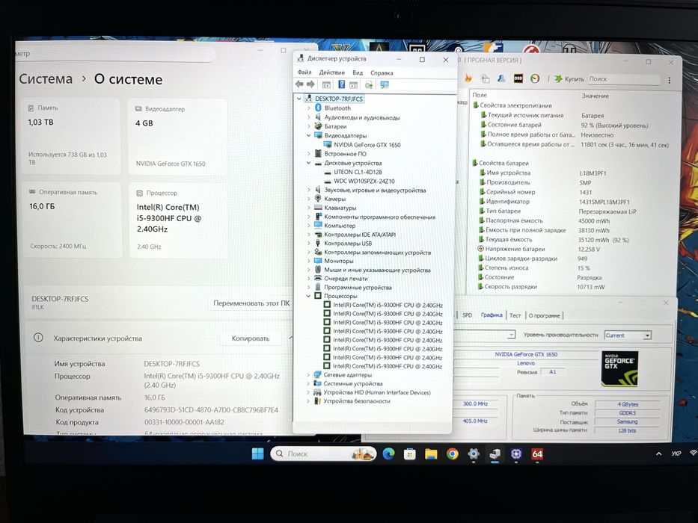
Task: Click the flame stress test icon in AIDA64
Action: pos(468,78)
